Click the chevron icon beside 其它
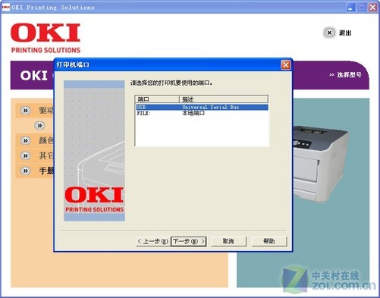This screenshot has width=380, height=298. tap(25, 155)
